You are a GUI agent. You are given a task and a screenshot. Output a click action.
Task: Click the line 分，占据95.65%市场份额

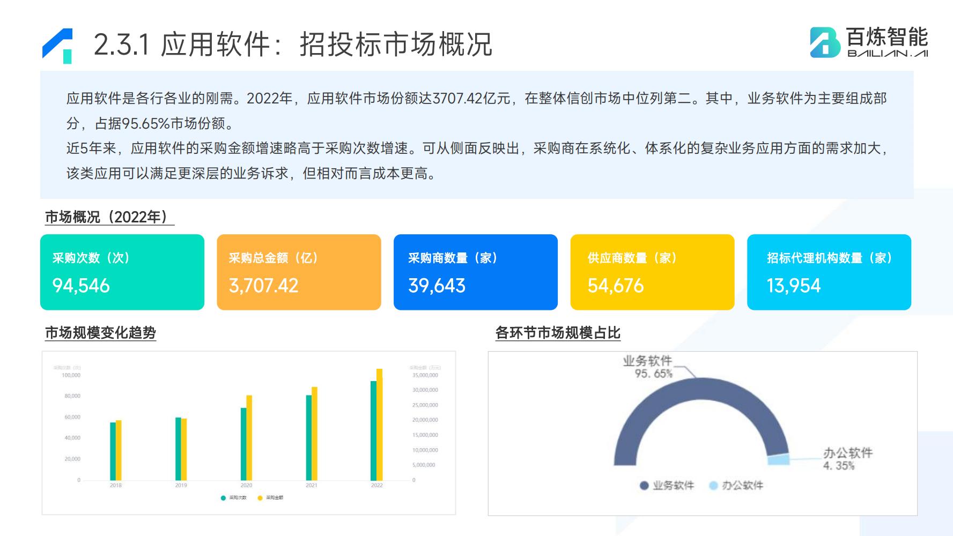click(151, 124)
